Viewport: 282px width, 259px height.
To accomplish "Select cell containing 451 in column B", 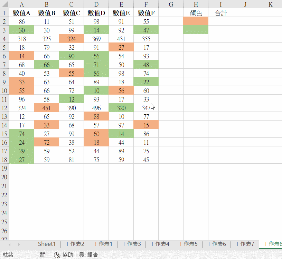I will [x=46, y=108].
